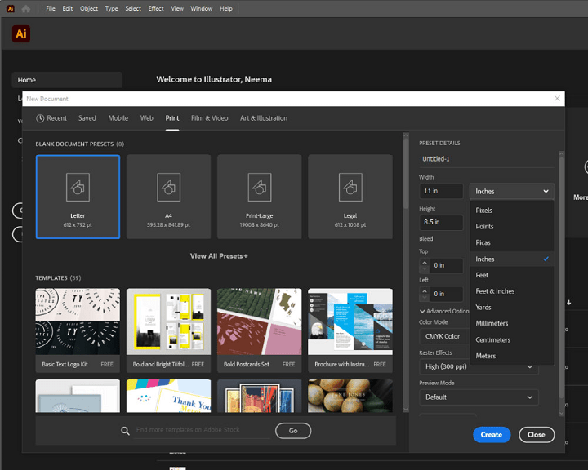Click the Adobe Stock search field
Image resolution: width=588 pixels, height=470 pixels.
pyautogui.click(x=203, y=430)
